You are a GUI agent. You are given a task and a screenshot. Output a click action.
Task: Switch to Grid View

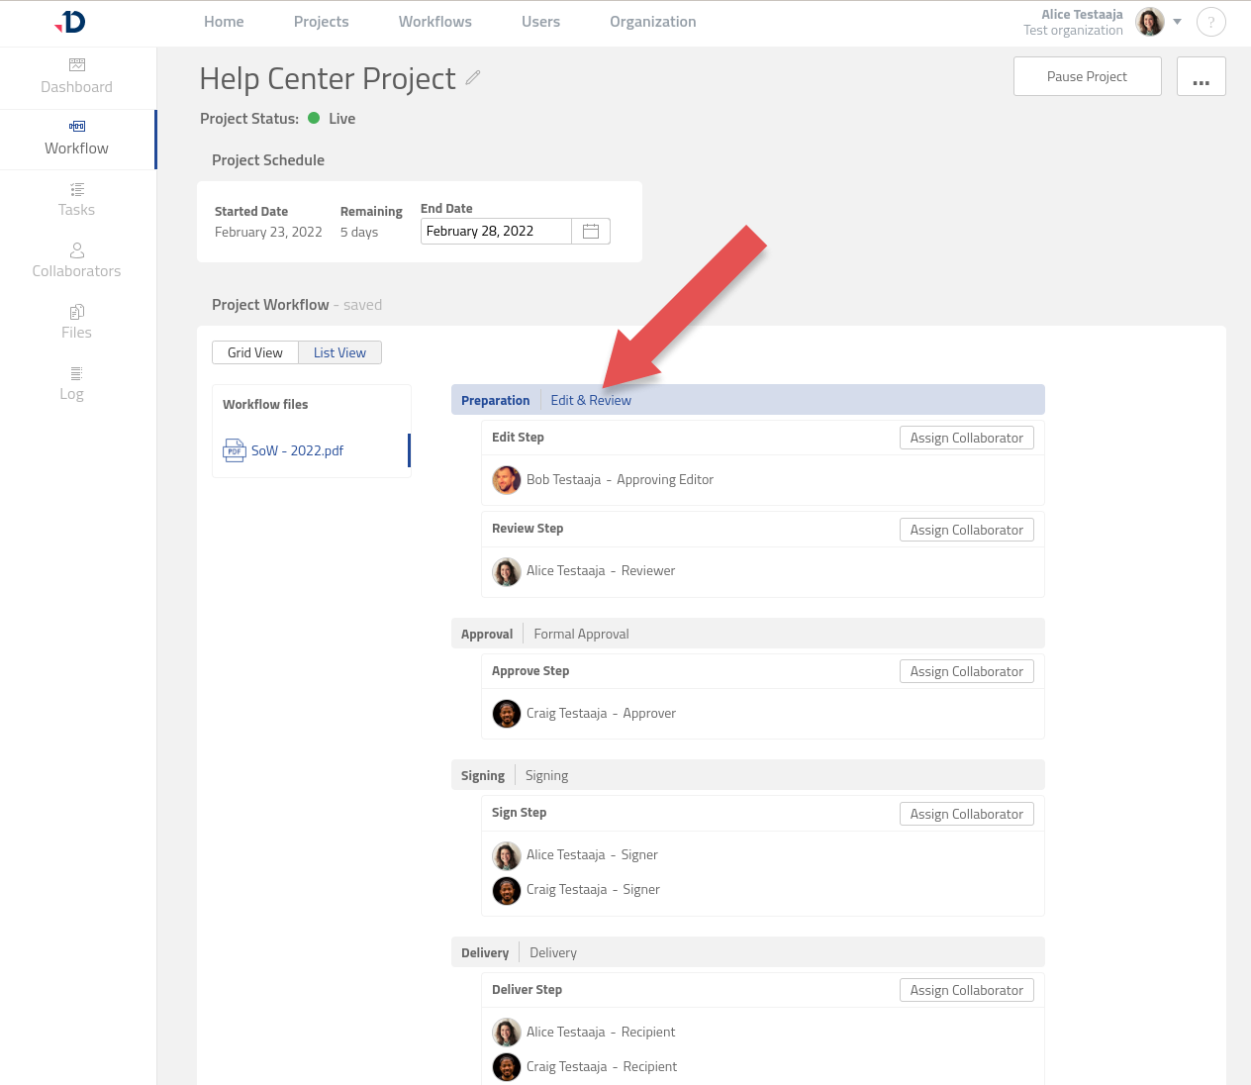pos(254,352)
